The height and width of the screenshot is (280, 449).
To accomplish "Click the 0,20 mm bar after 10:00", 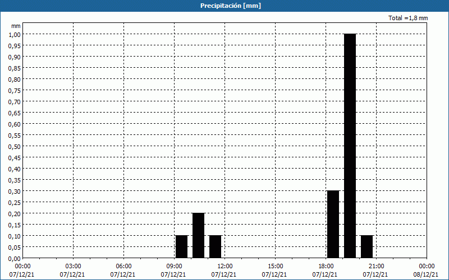I will pyautogui.click(x=198, y=235).
